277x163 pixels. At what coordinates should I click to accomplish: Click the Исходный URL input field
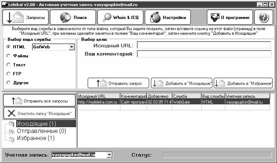(x=204, y=45)
